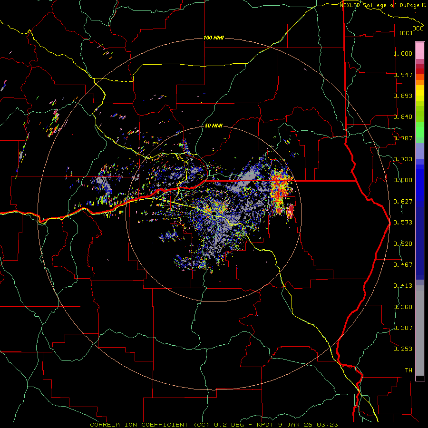The image size is (428, 428).
Task: Click the "50 NMI" range ring label
Action: coord(214,126)
